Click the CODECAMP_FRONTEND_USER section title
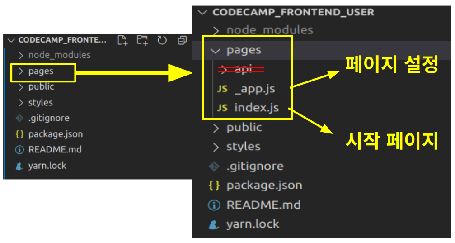This screenshot has height=243, width=455. pos(293,12)
